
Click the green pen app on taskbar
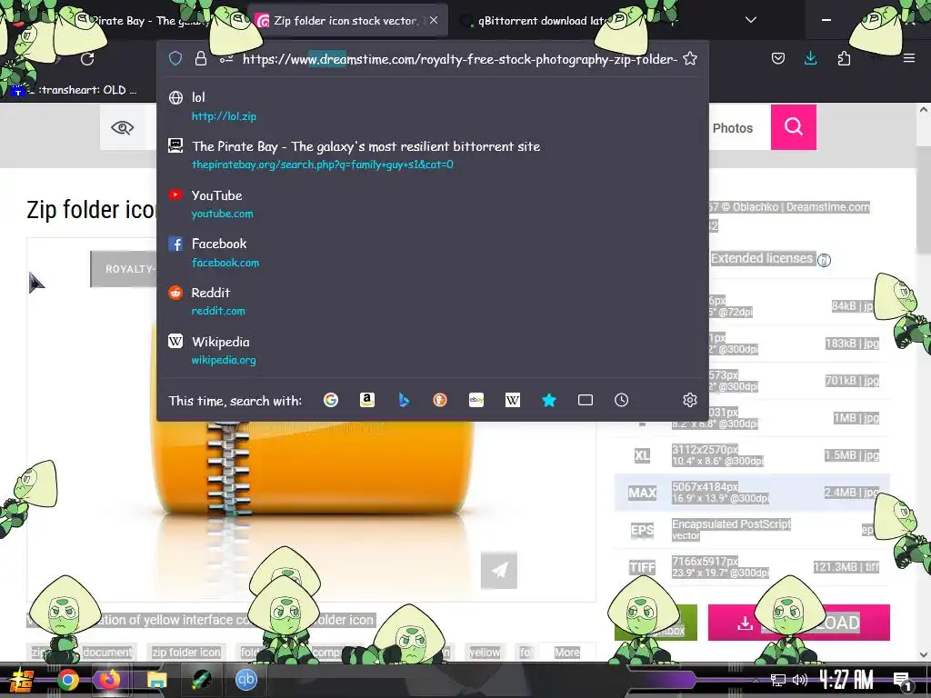[x=202, y=680]
